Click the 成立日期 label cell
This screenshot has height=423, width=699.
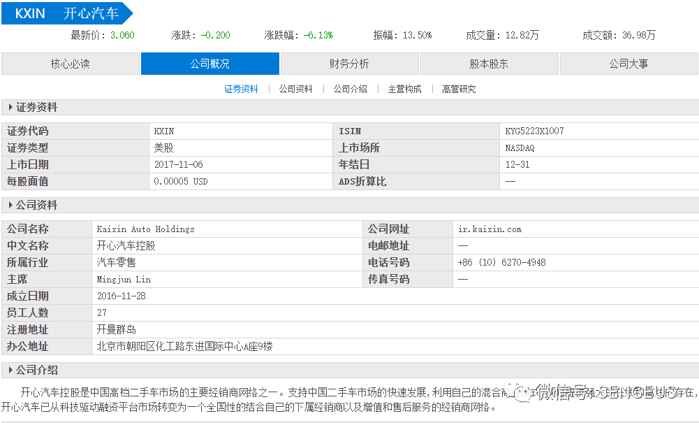pyautogui.click(x=47, y=296)
